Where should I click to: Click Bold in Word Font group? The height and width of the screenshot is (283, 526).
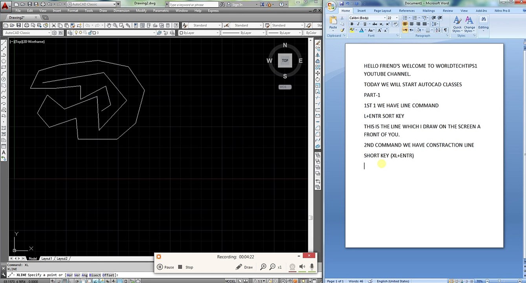coord(352,24)
